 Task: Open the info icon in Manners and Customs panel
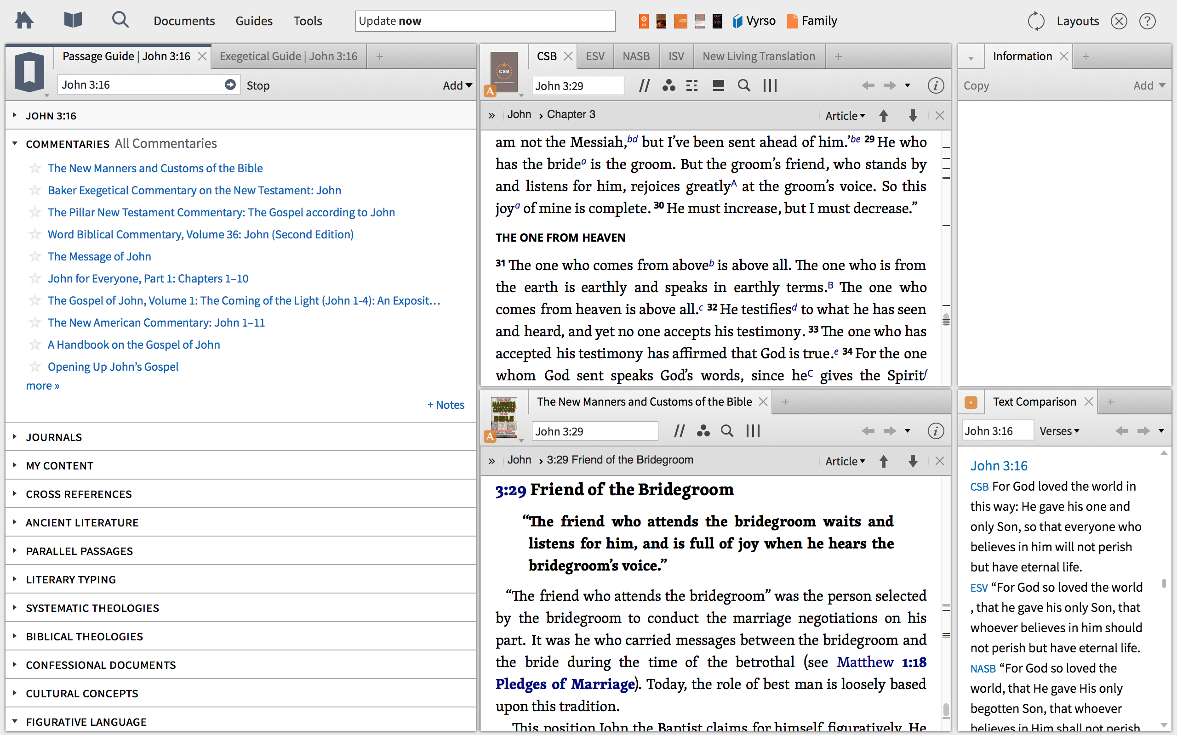935,431
